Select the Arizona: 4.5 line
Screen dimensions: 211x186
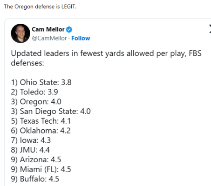[x=36, y=159]
